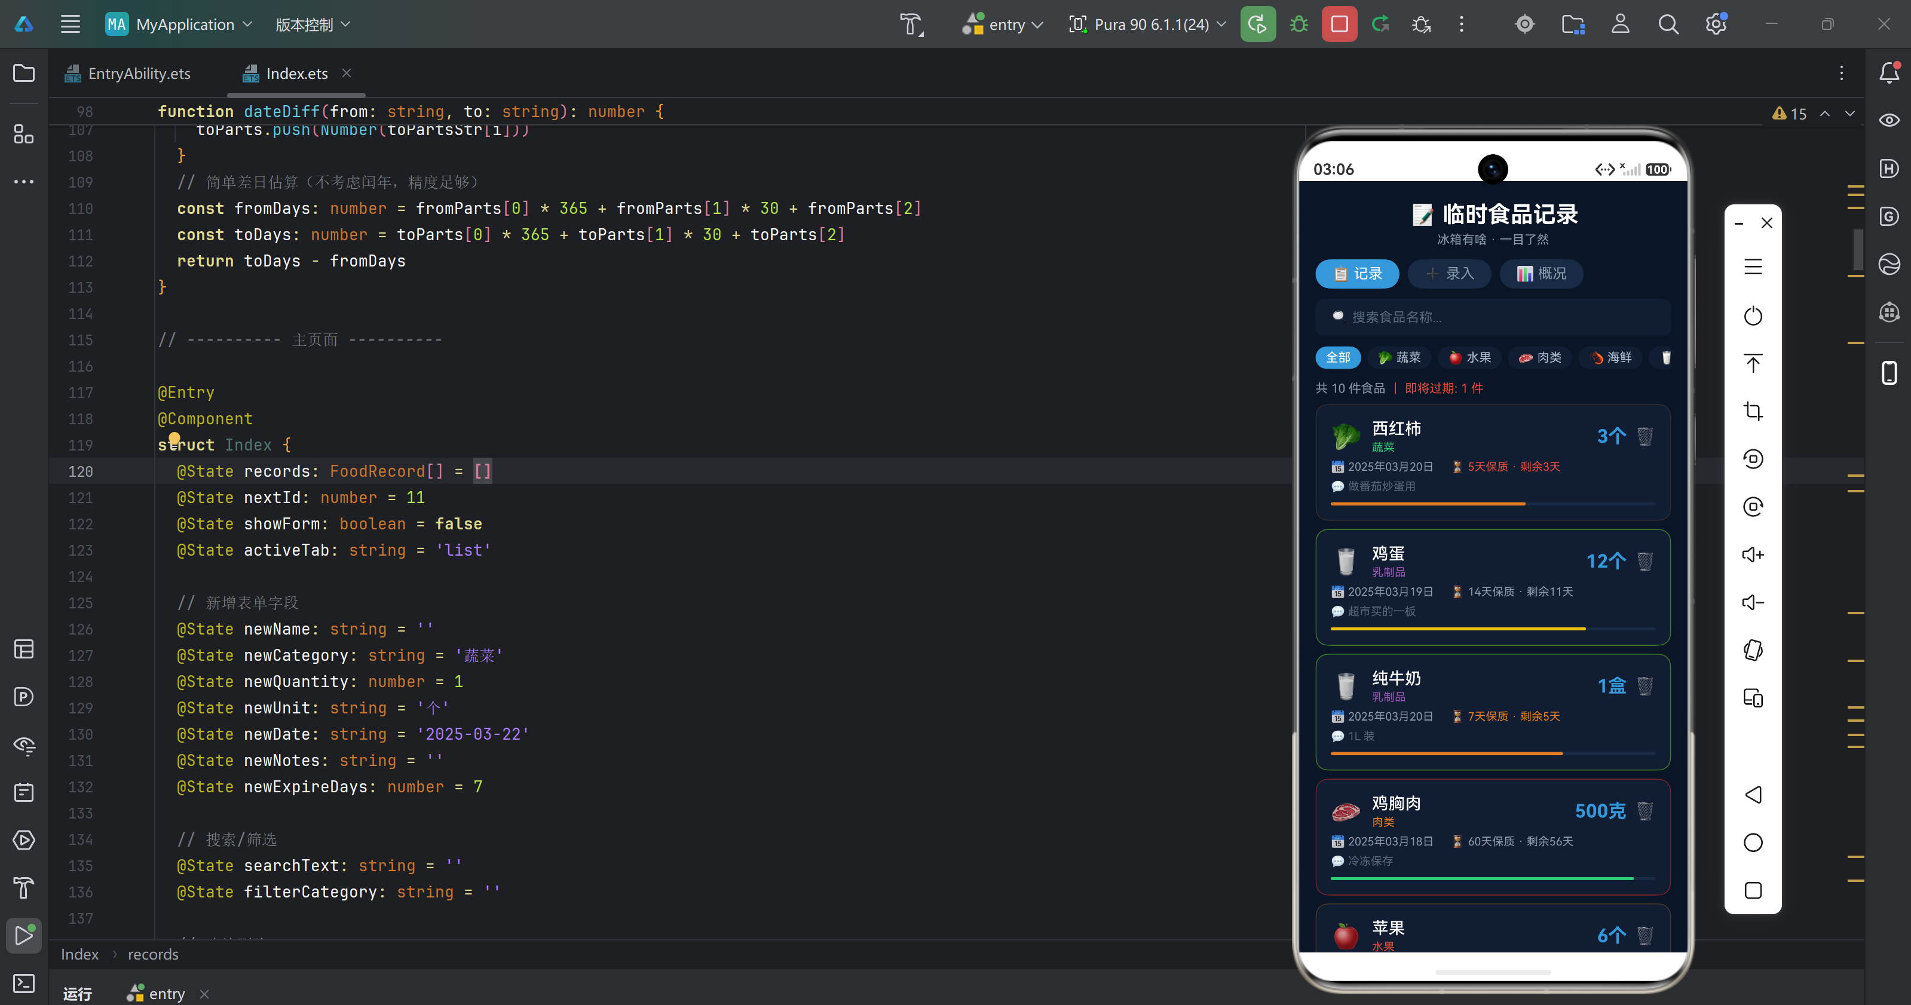Viewport: 1911px width, 1005px height.
Task: Open editor tabs more-options menu
Action: (1841, 73)
